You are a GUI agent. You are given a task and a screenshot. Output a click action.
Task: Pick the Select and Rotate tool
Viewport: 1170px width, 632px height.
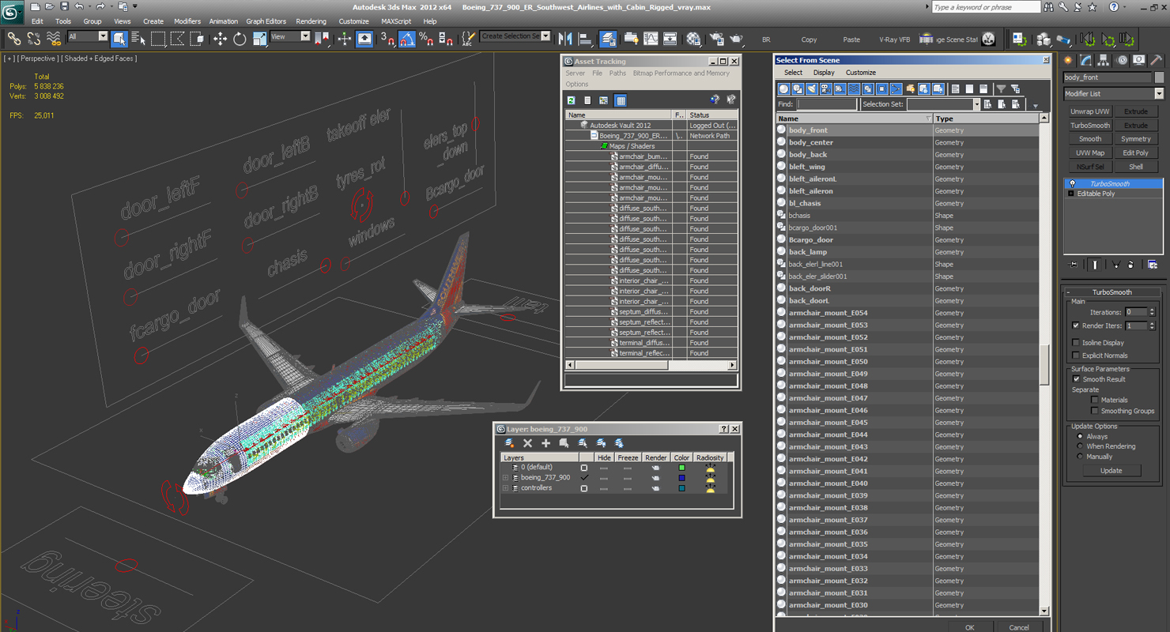click(240, 39)
